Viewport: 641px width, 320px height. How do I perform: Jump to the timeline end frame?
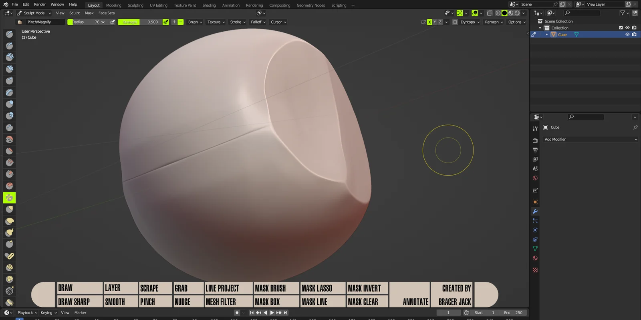tap(286, 313)
